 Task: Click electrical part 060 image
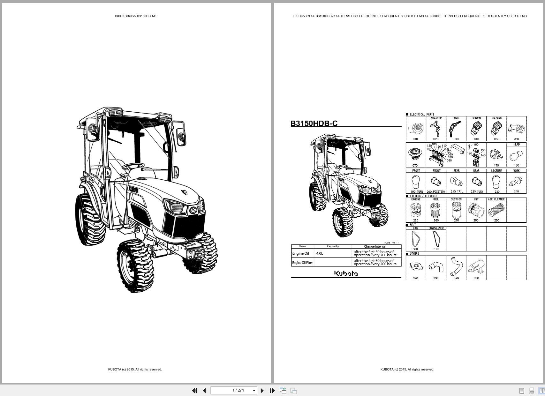coord(516,129)
